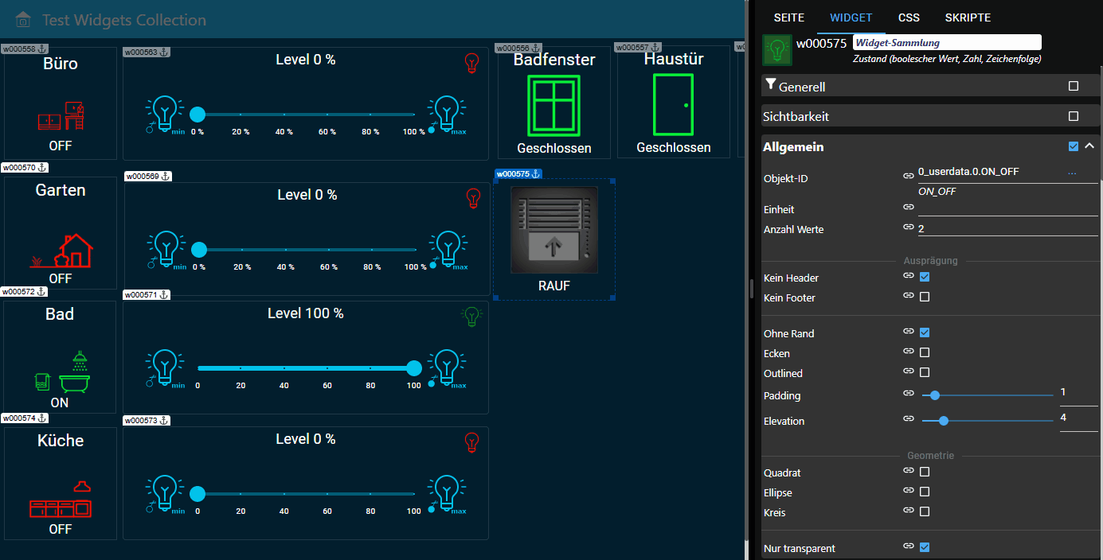Click the Level 100 % brightness slider handle
Image resolution: width=1103 pixels, height=560 pixels.
pos(414,367)
